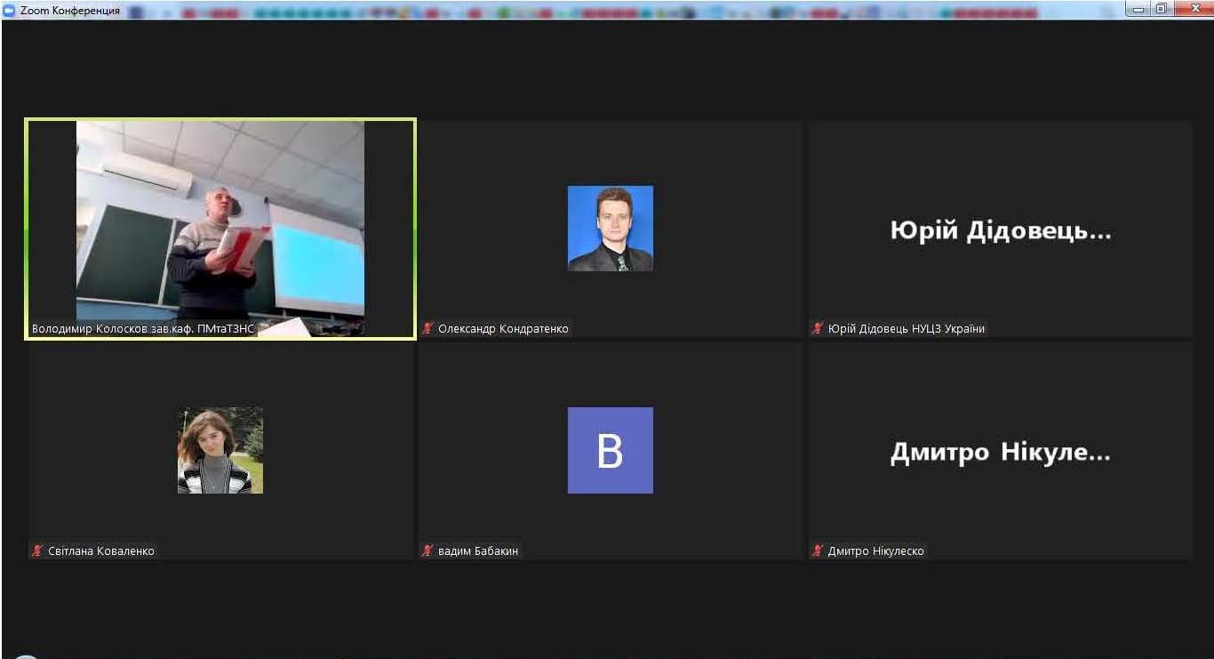Viewport: 1214px width, 659px height.
Task: Click Володимир Колосков's live video feed
Action: click(x=220, y=221)
